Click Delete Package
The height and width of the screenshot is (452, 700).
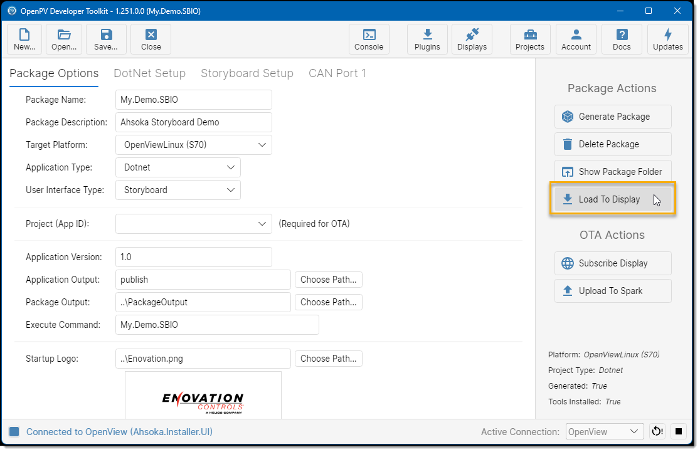tap(613, 144)
